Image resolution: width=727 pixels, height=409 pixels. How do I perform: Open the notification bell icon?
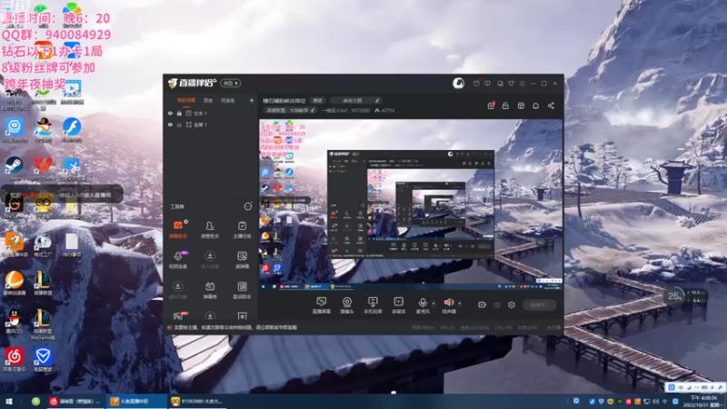(535, 105)
